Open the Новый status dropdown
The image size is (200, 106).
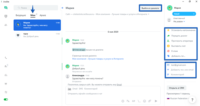[x=184, y=14]
